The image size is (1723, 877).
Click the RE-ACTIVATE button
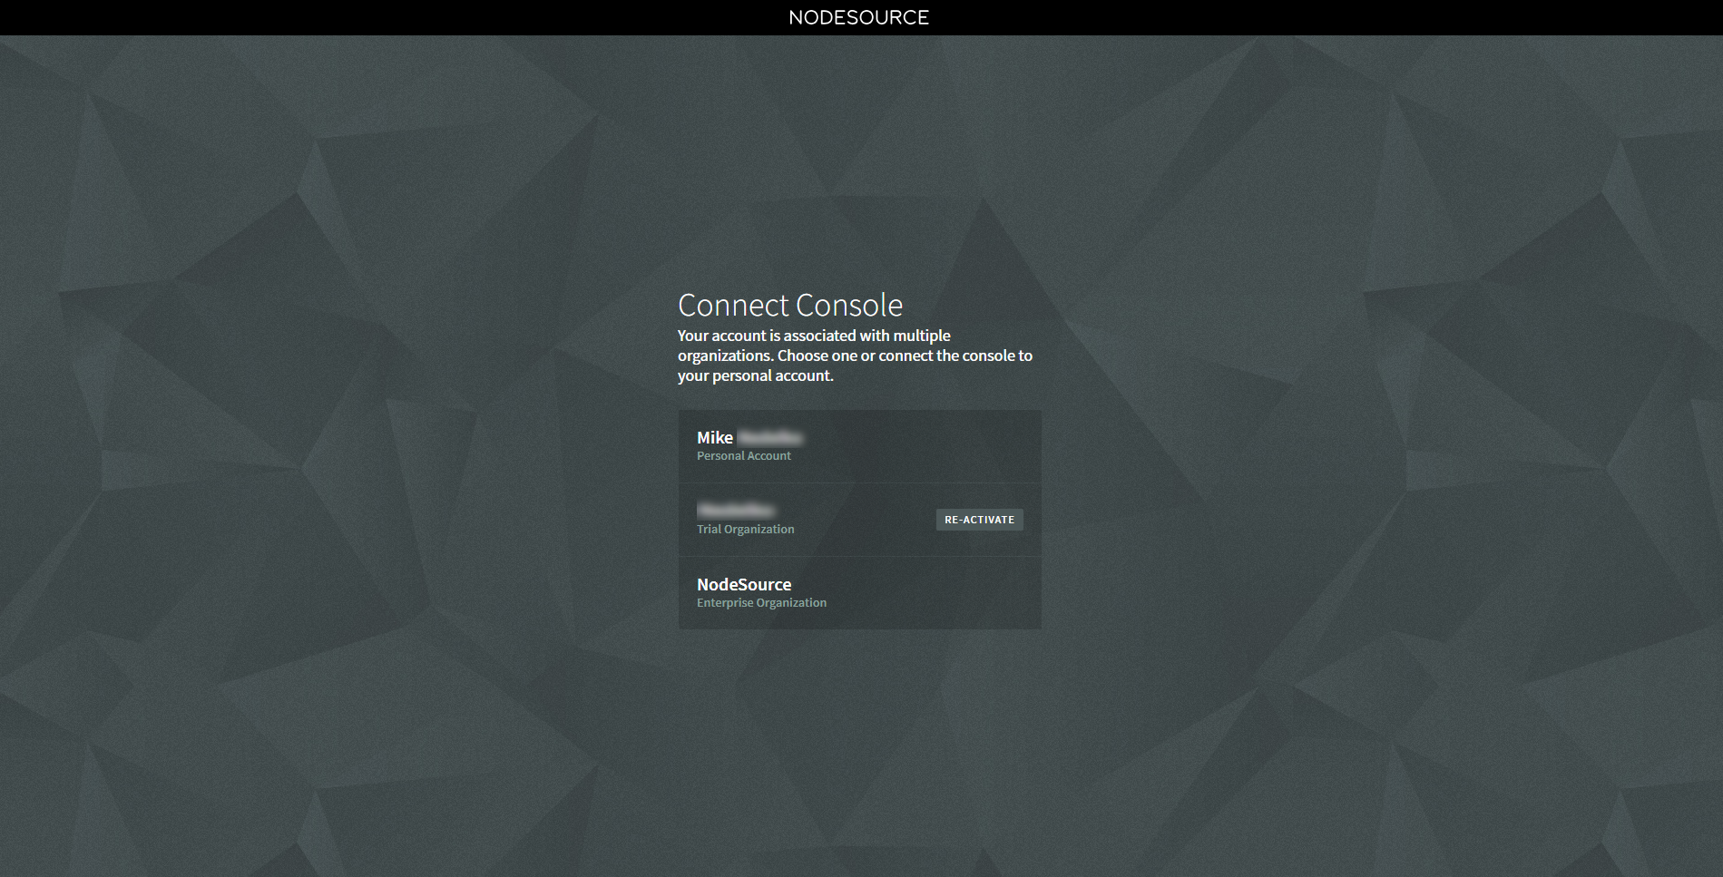(x=979, y=520)
